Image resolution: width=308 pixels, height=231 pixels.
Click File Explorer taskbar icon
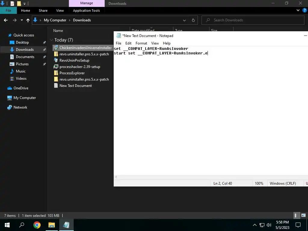51,225
